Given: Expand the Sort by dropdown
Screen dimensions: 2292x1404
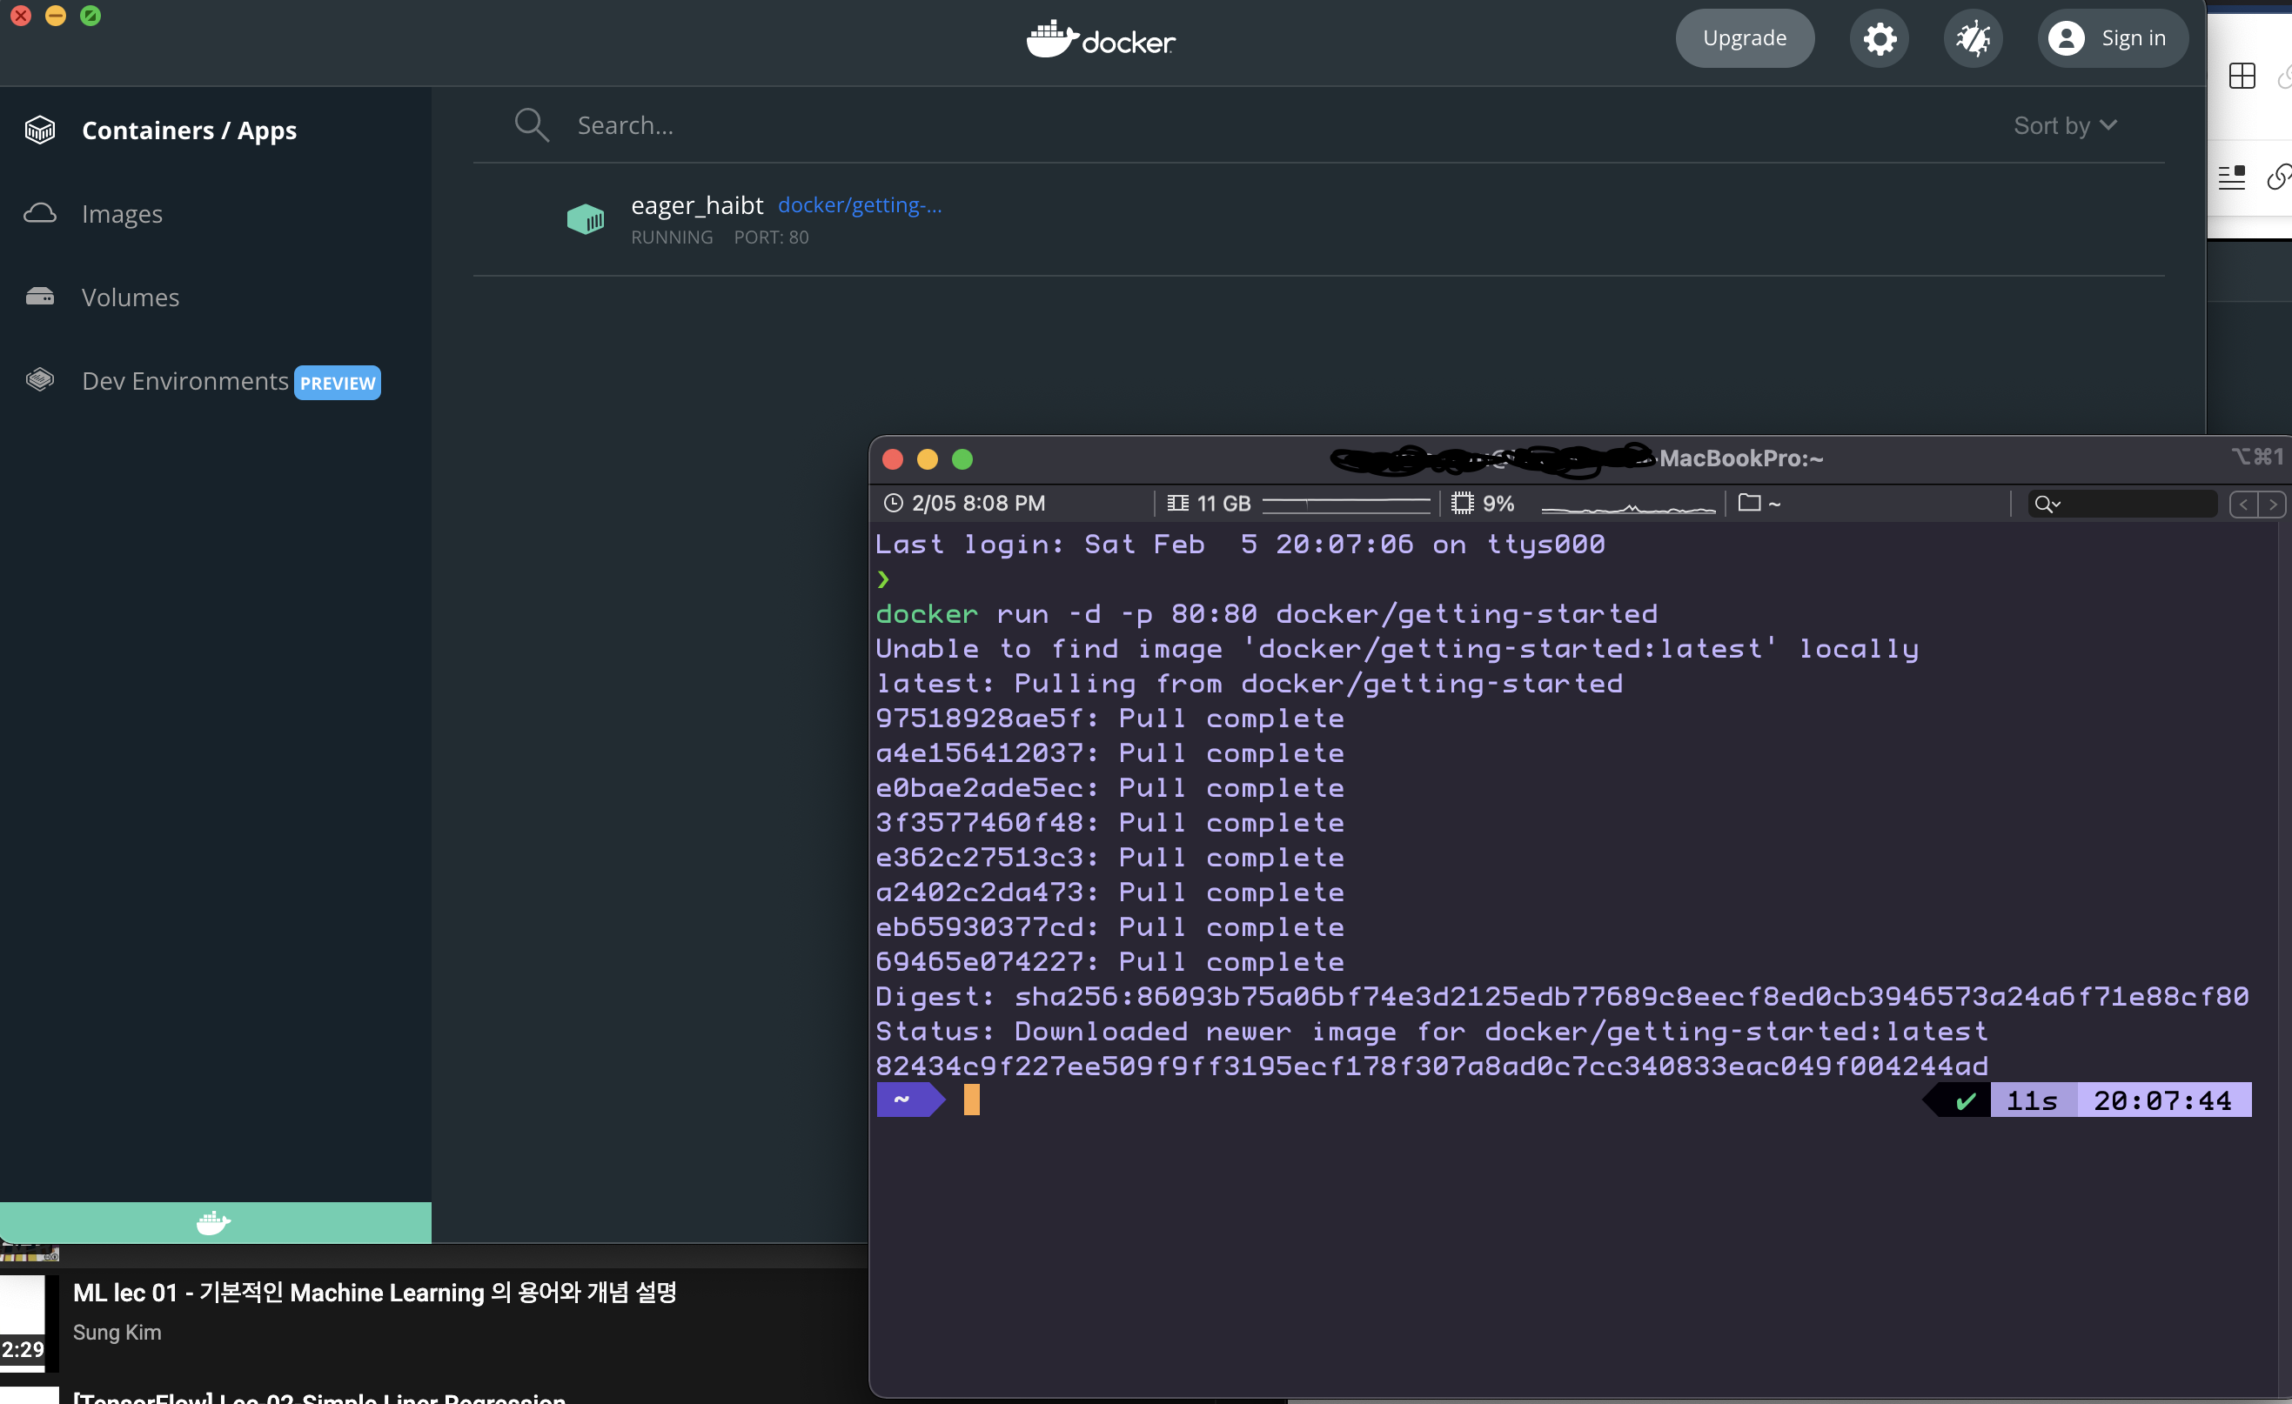Looking at the screenshot, I should tap(2065, 125).
